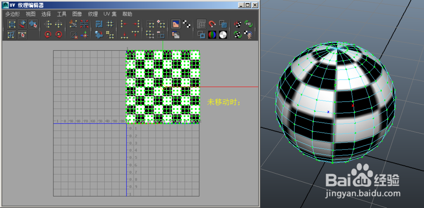
Task: Toggle pixel snap magnet icon
Action: click(212, 24)
